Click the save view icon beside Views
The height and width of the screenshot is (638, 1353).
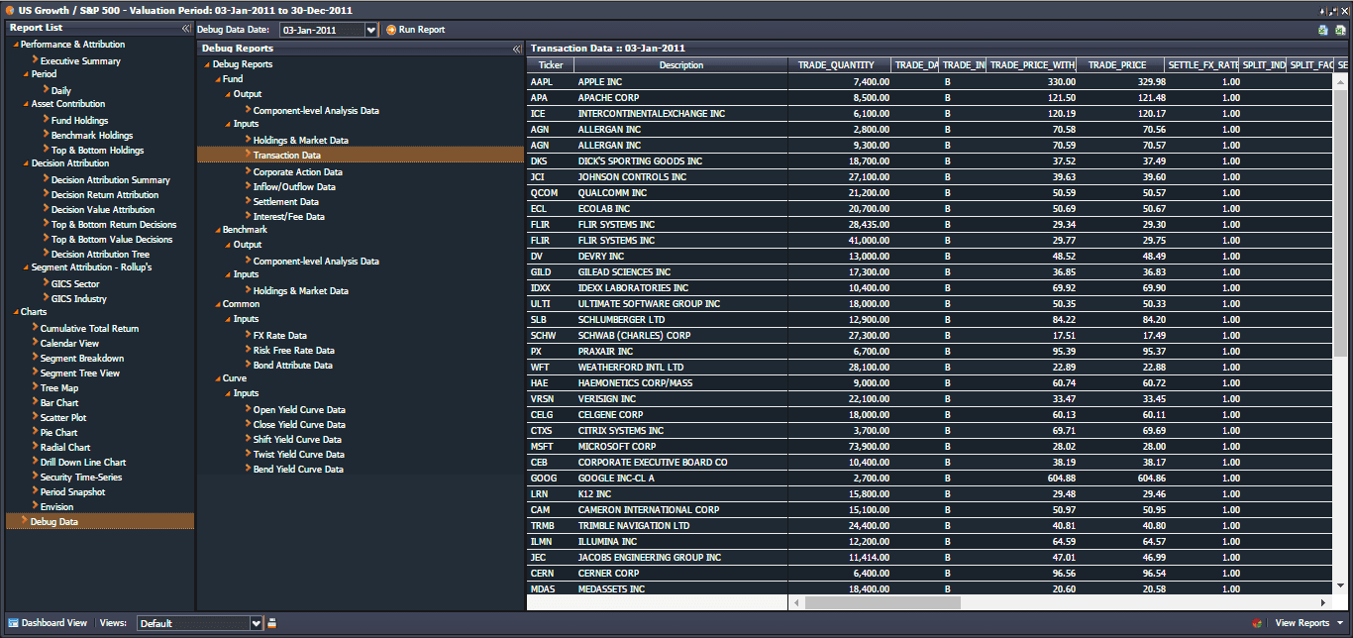[272, 623]
